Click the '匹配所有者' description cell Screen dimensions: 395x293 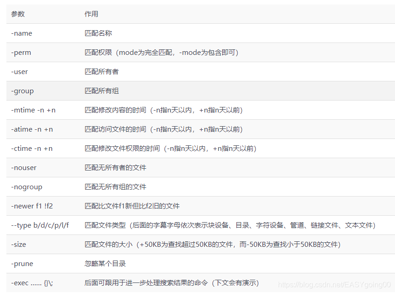[101, 72]
